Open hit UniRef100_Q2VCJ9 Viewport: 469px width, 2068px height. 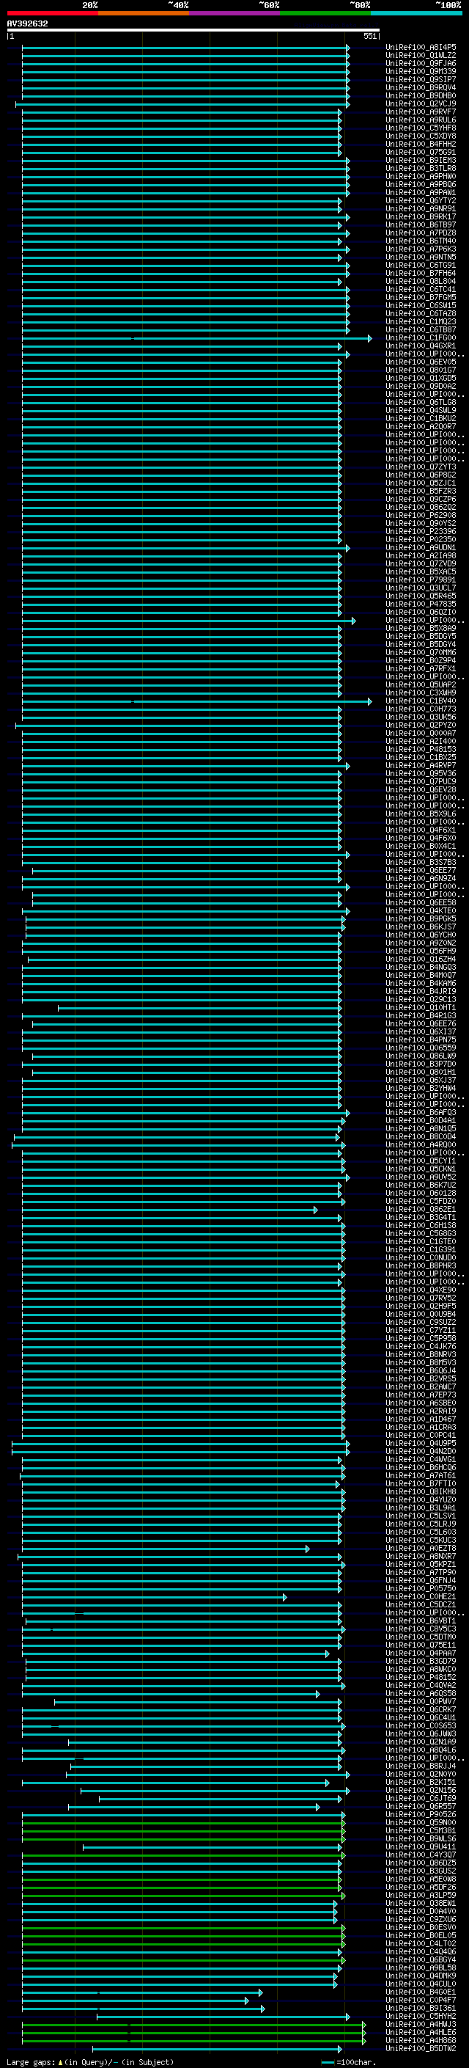pos(421,103)
